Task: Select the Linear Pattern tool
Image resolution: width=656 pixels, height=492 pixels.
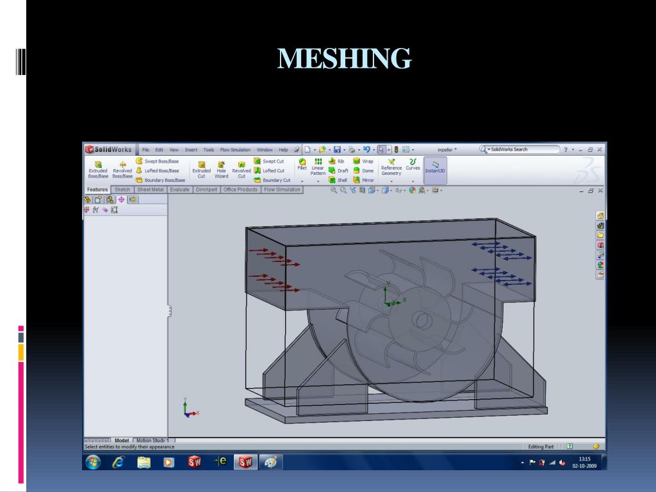Action: pyautogui.click(x=318, y=167)
